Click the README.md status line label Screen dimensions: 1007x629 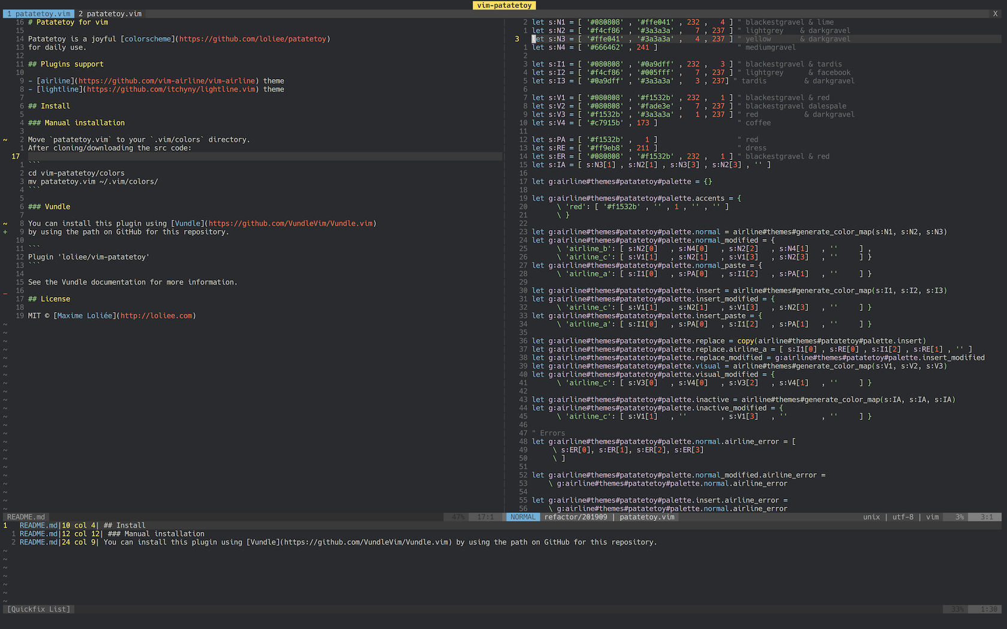click(26, 517)
